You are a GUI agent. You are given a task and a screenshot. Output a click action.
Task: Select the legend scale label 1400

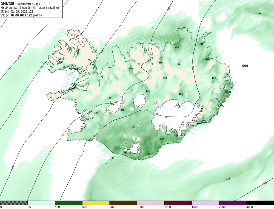click(167, 207)
